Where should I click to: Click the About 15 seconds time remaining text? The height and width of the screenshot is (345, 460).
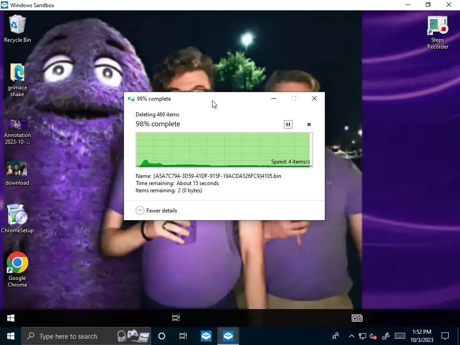pos(198,183)
